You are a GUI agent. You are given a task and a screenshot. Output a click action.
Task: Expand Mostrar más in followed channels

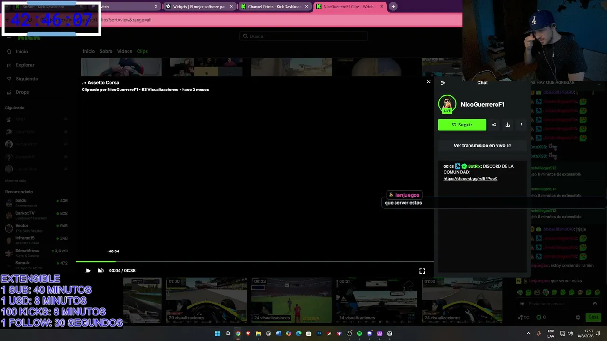point(16,181)
